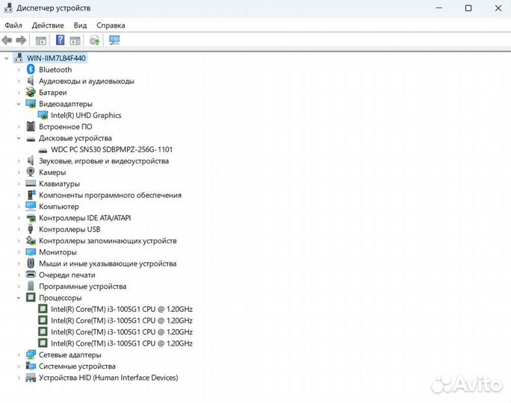Select Intel(R) UHD Graphics device
The image size is (511, 403).
click(86, 115)
